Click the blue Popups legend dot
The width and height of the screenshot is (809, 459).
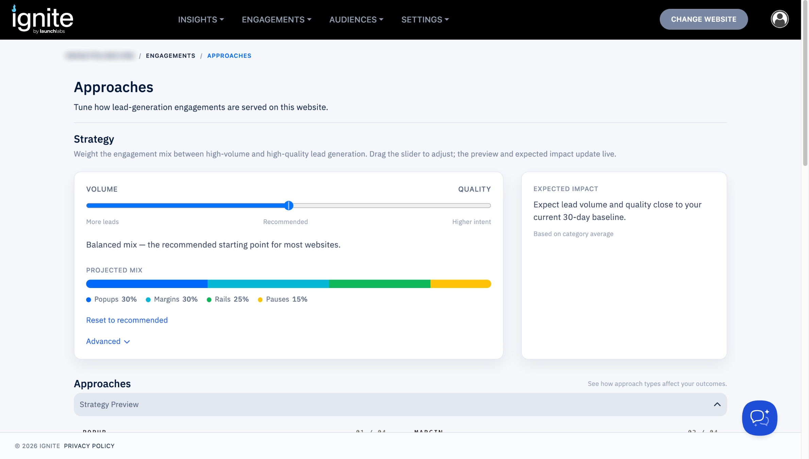pos(88,300)
